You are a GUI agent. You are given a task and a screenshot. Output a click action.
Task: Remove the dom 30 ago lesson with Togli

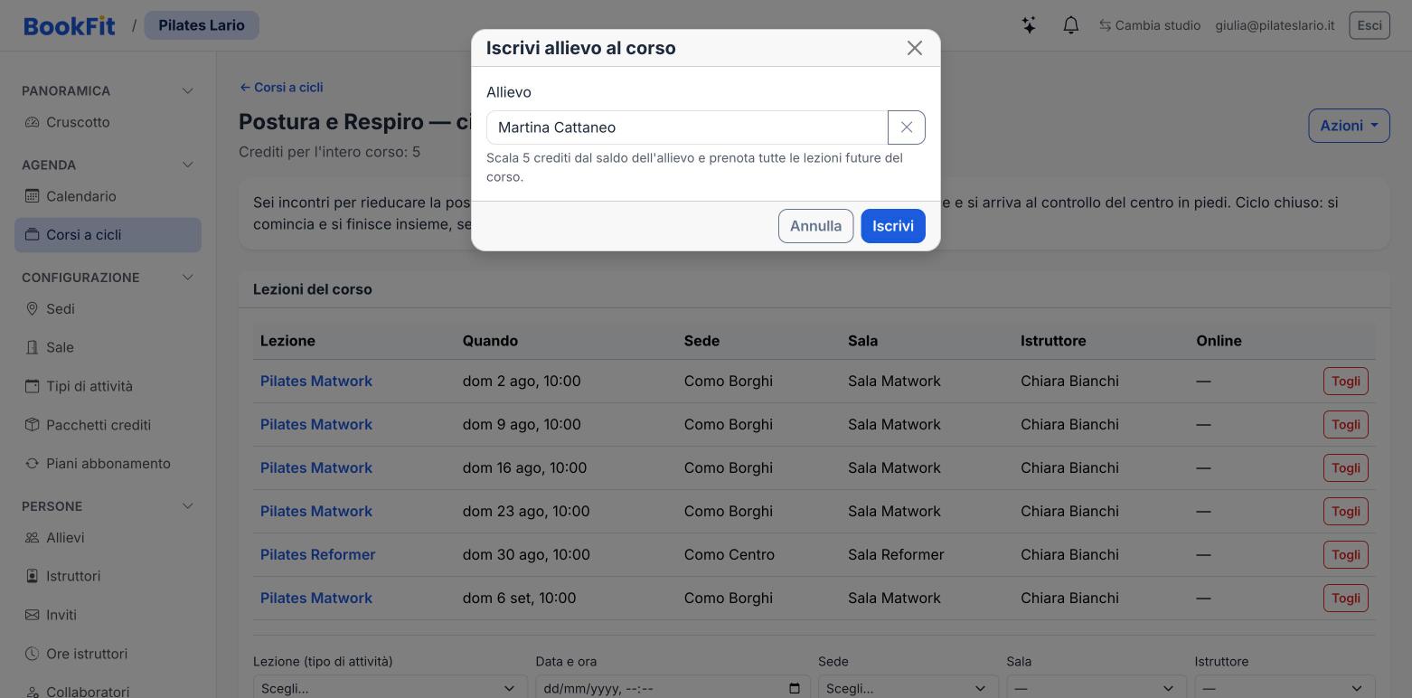click(1346, 554)
